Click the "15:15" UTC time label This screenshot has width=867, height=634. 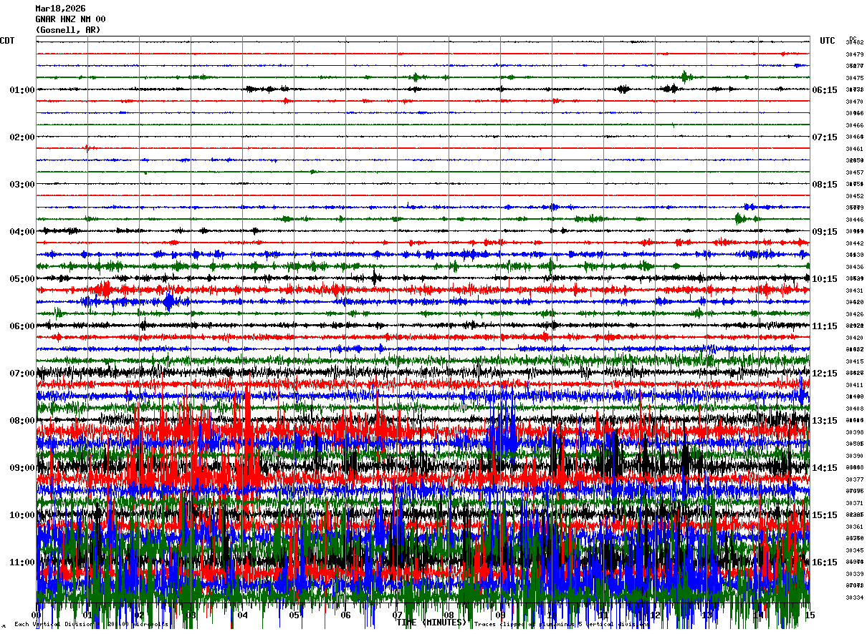[825, 515]
